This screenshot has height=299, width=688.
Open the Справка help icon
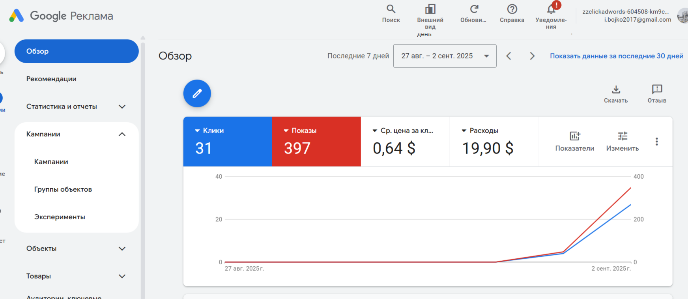point(512,9)
